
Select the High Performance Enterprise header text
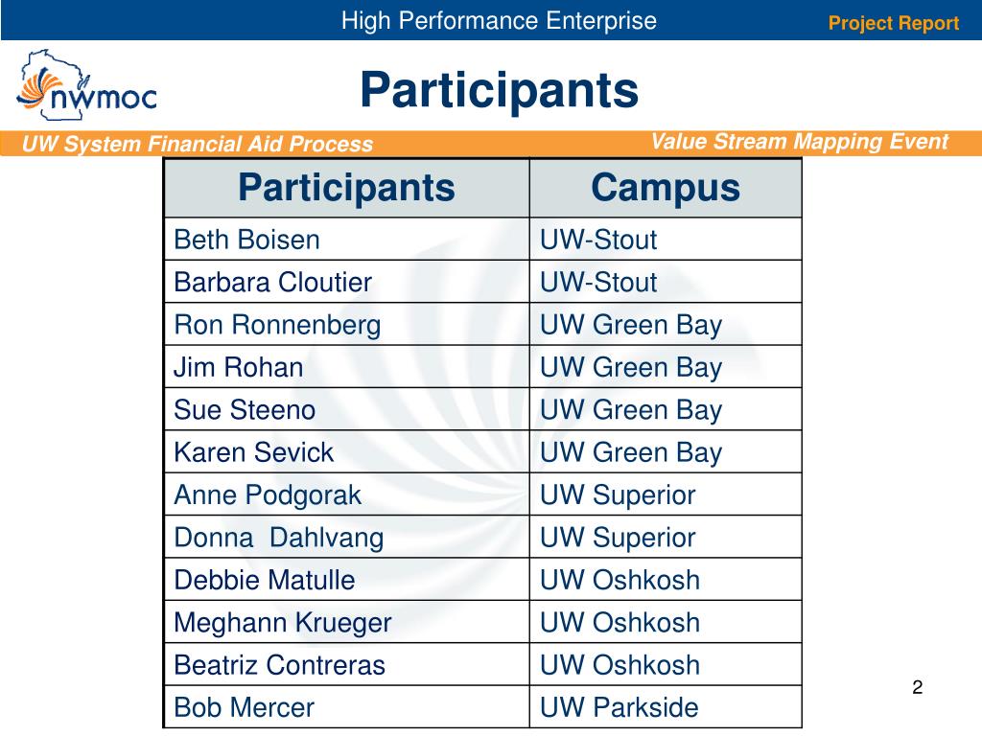(x=499, y=21)
